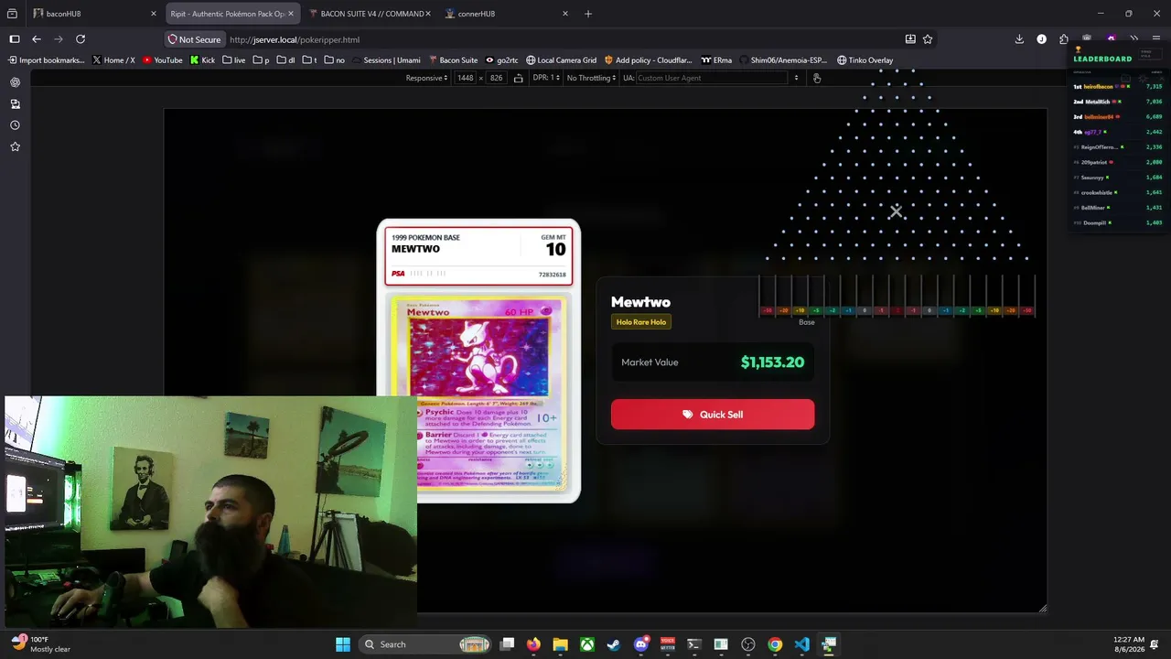Open Import bookmarks link
1171x659 pixels.
pos(47,60)
